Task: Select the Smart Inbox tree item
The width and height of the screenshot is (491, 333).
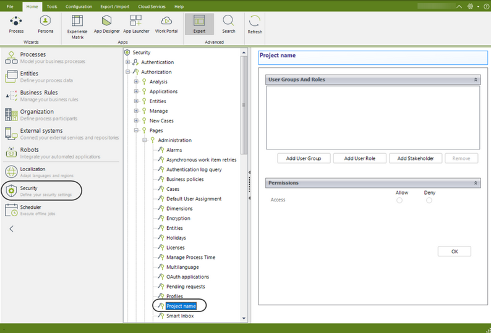Action: point(180,316)
